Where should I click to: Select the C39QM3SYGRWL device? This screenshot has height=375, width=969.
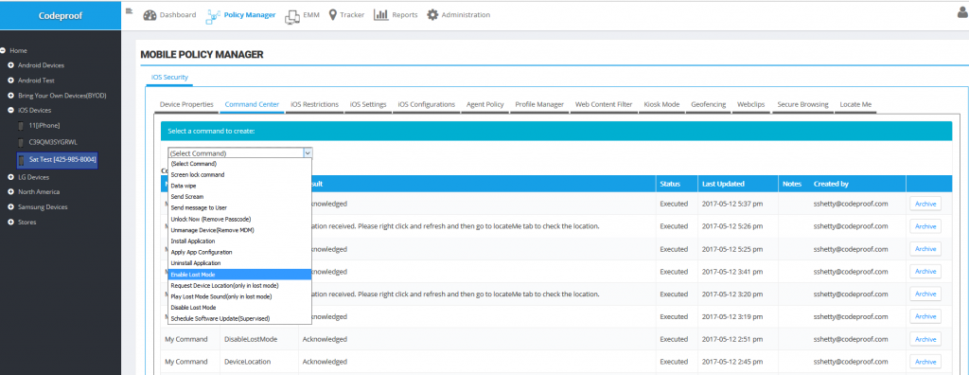[x=53, y=142]
